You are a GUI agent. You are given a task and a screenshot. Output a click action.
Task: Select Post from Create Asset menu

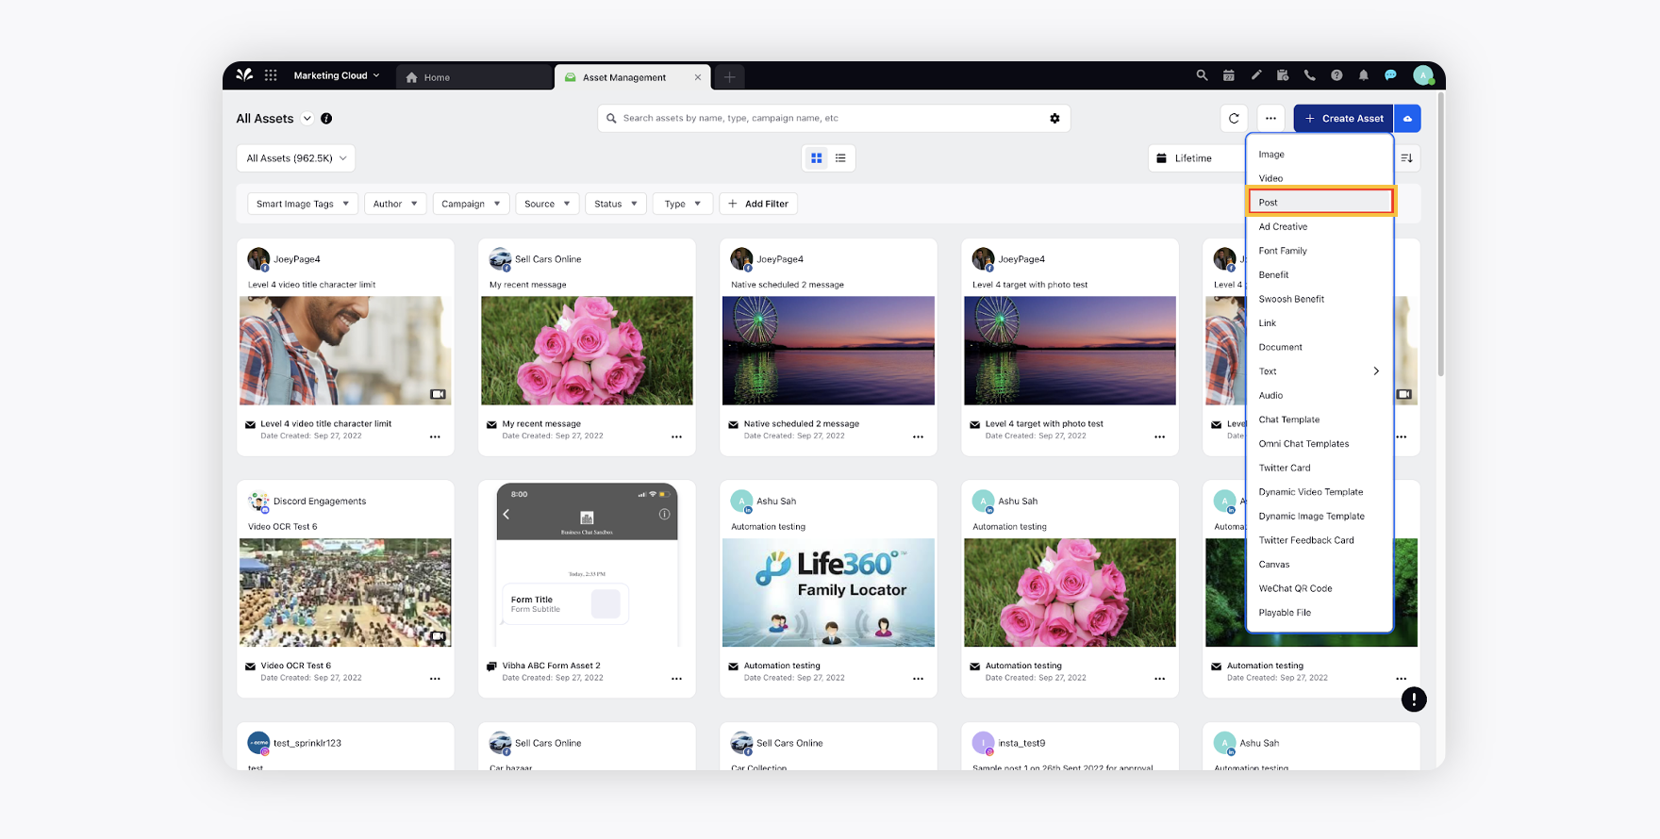coord(1320,202)
